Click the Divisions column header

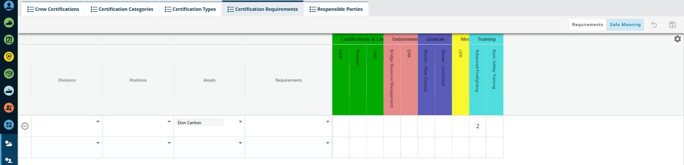[67, 80]
